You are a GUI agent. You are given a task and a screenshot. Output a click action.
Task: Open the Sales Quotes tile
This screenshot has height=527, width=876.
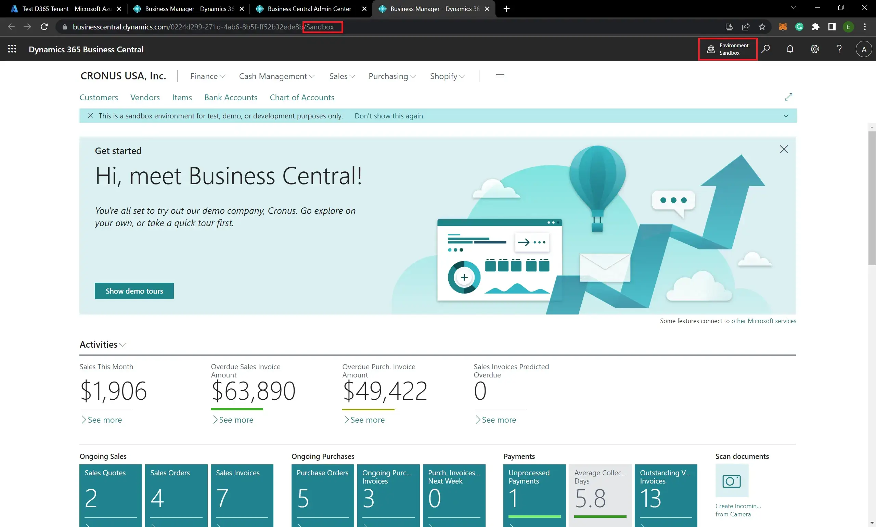click(111, 496)
